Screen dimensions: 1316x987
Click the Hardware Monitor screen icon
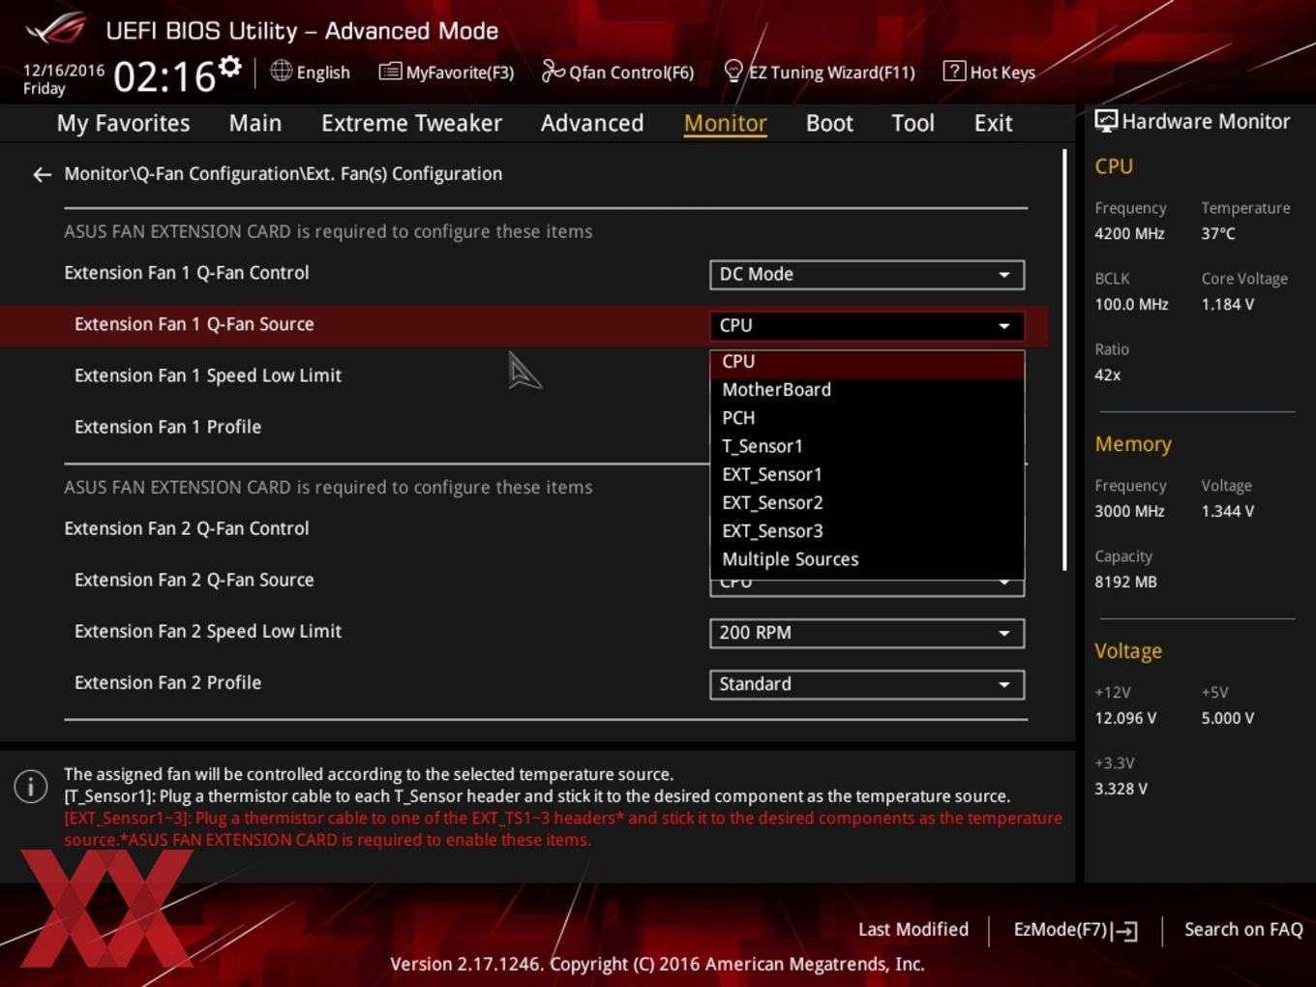[x=1106, y=121]
